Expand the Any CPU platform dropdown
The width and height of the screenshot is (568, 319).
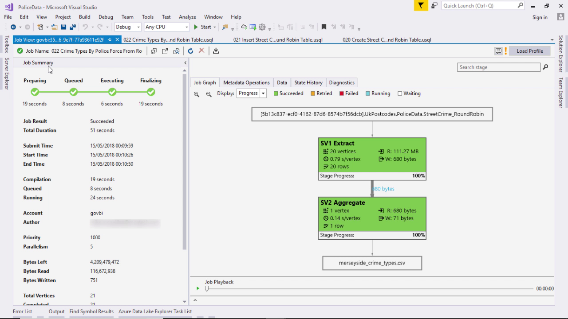(x=186, y=27)
